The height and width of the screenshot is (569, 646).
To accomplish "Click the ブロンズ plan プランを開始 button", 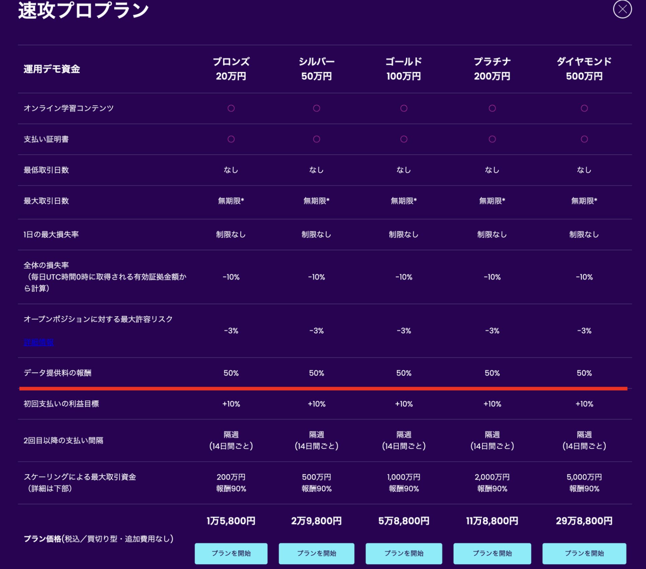I will [231, 553].
